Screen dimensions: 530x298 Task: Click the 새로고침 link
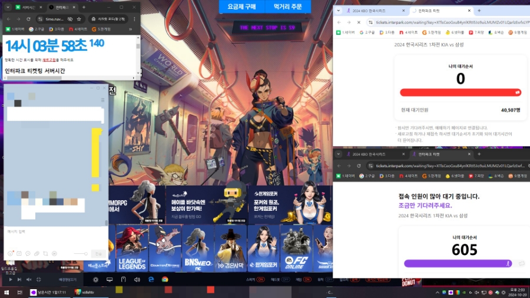point(49,60)
